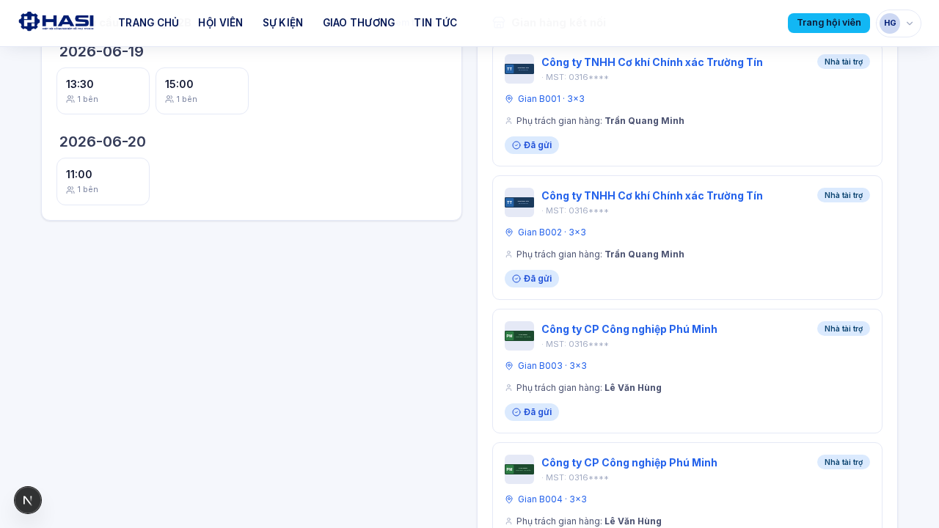The height and width of the screenshot is (528, 939).
Task: Click the HASI logo
Action: (56, 22)
